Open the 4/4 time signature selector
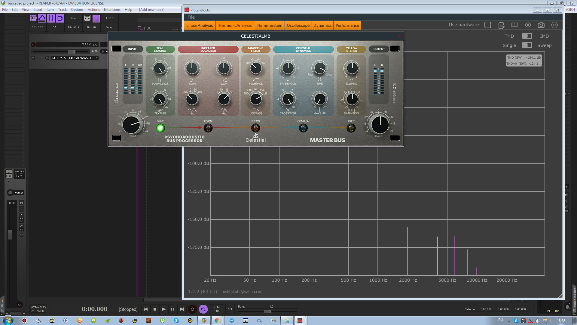577x325 pixels. (230, 309)
